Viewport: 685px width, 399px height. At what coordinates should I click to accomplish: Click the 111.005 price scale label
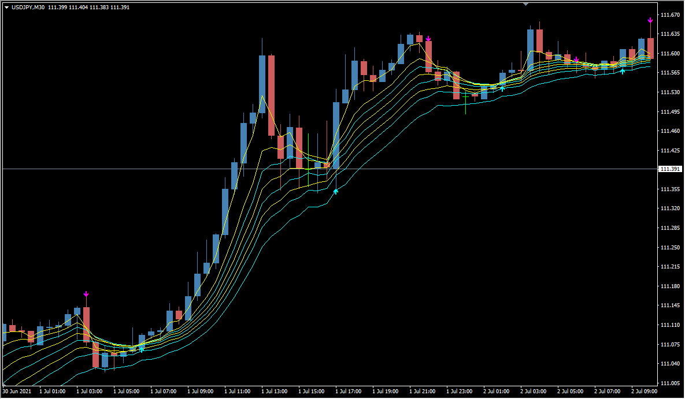click(x=671, y=383)
